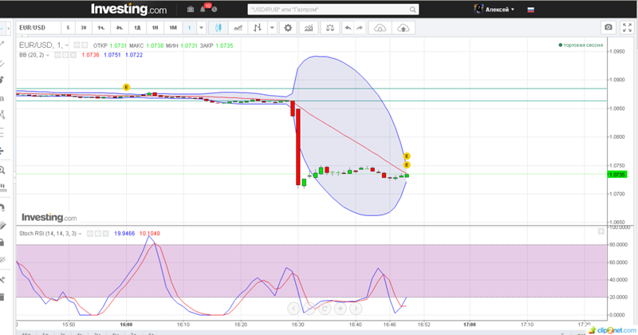Click the compare scales icon
Viewport: 638px width, 335px height.
330,28
